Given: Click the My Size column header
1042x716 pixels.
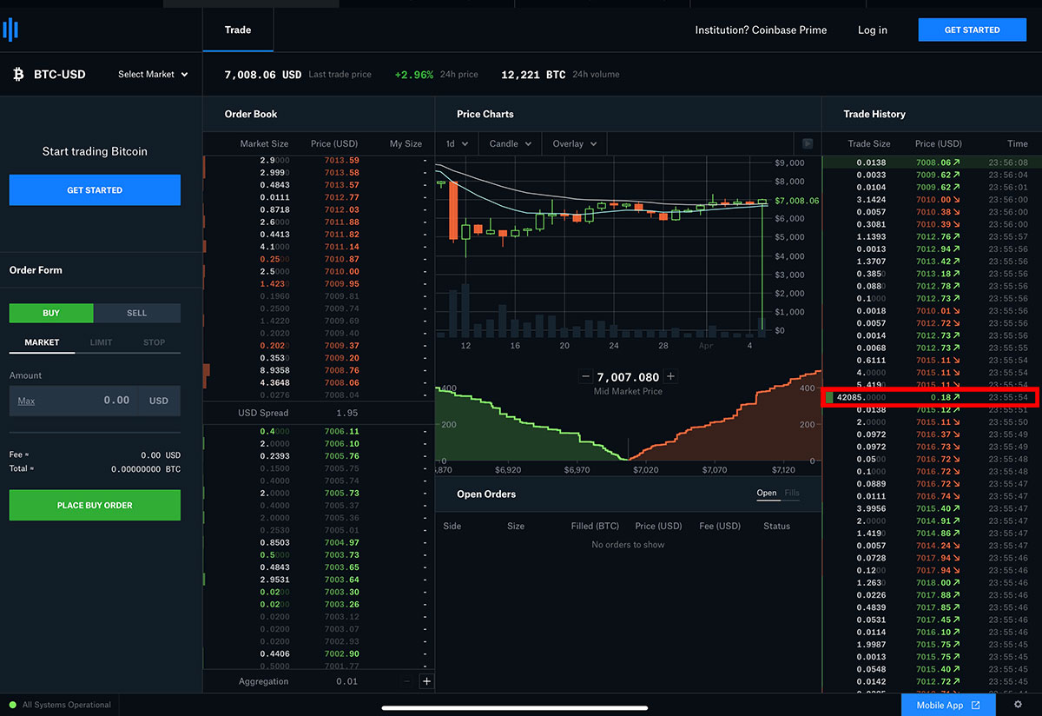Looking at the screenshot, I should pos(406,143).
